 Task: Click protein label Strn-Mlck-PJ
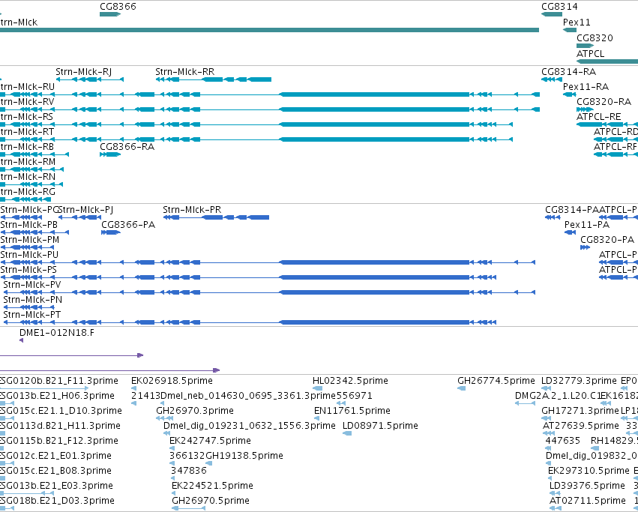coord(86,210)
